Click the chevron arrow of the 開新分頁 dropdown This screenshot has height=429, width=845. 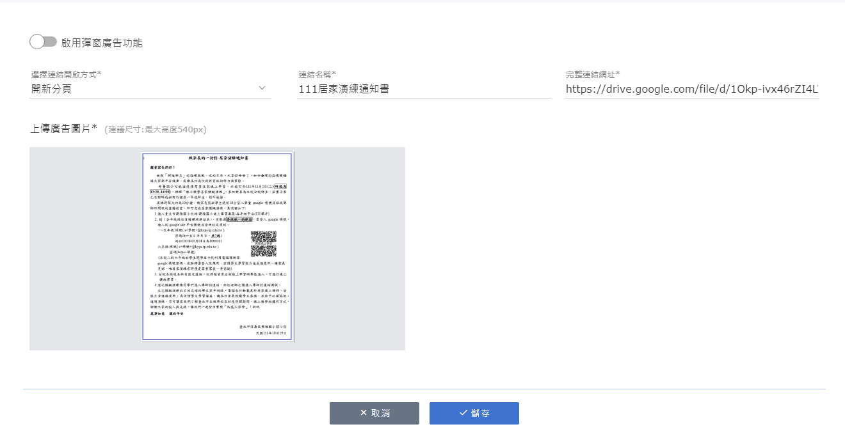click(262, 88)
